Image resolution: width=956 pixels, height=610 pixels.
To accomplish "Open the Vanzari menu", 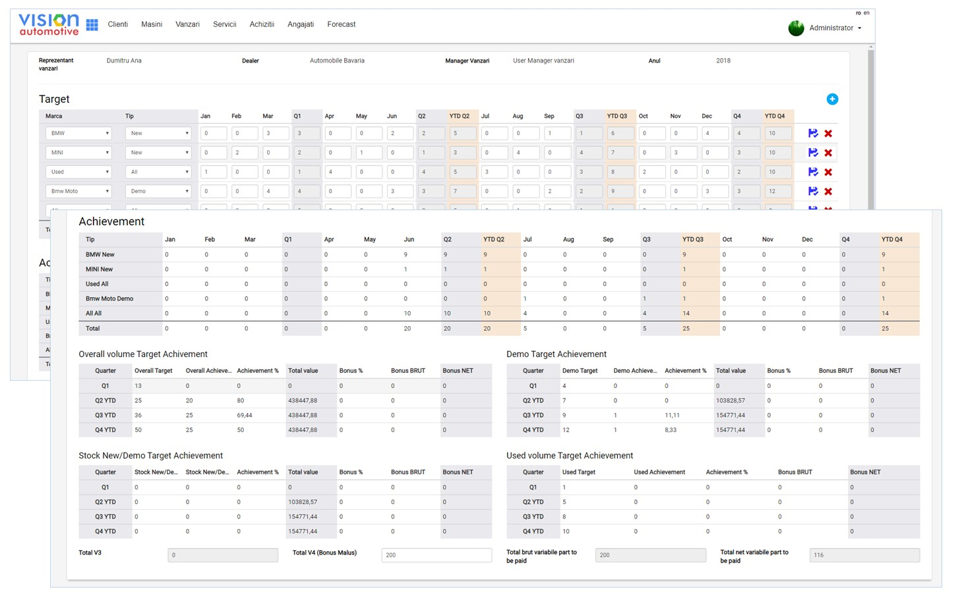I will pyautogui.click(x=187, y=24).
